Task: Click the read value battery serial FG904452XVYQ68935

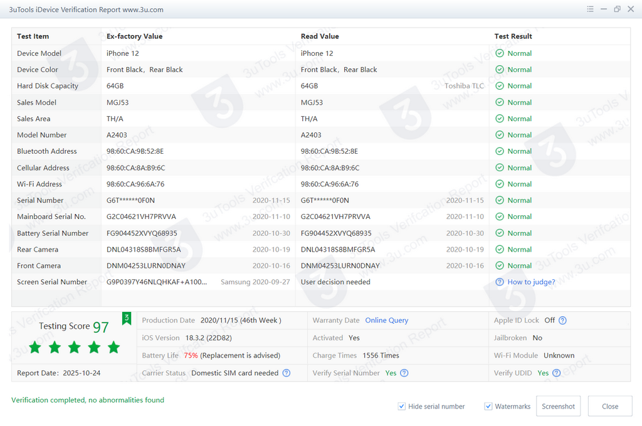Action: click(x=336, y=233)
